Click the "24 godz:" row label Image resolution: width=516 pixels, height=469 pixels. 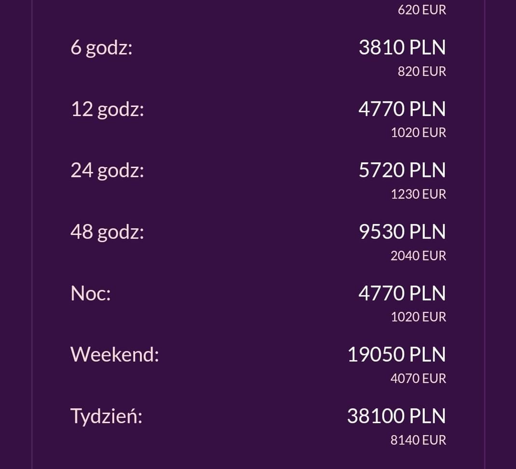pos(107,171)
